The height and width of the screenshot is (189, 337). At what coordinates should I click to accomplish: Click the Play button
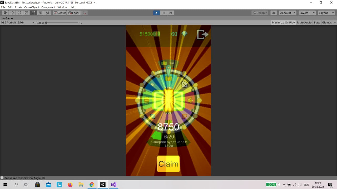pos(156,13)
